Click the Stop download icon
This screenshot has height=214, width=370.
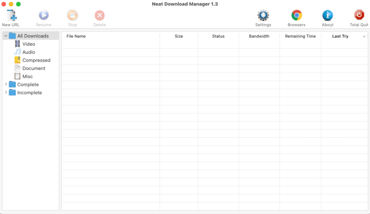click(x=72, y=16)
